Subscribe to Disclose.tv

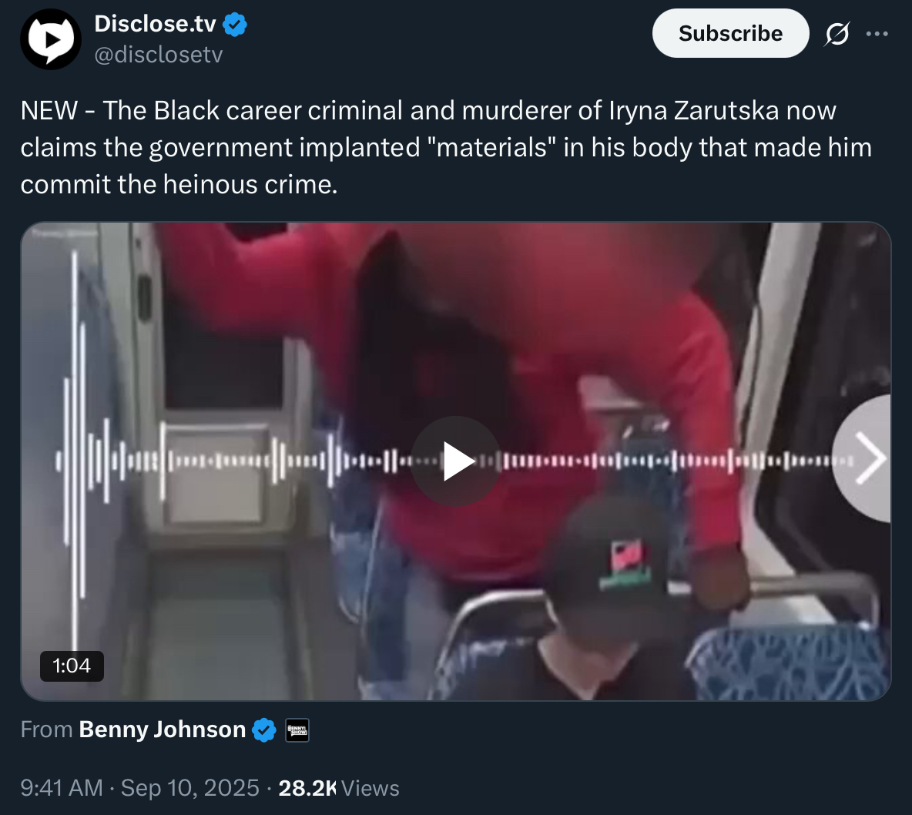click(730, 33)
